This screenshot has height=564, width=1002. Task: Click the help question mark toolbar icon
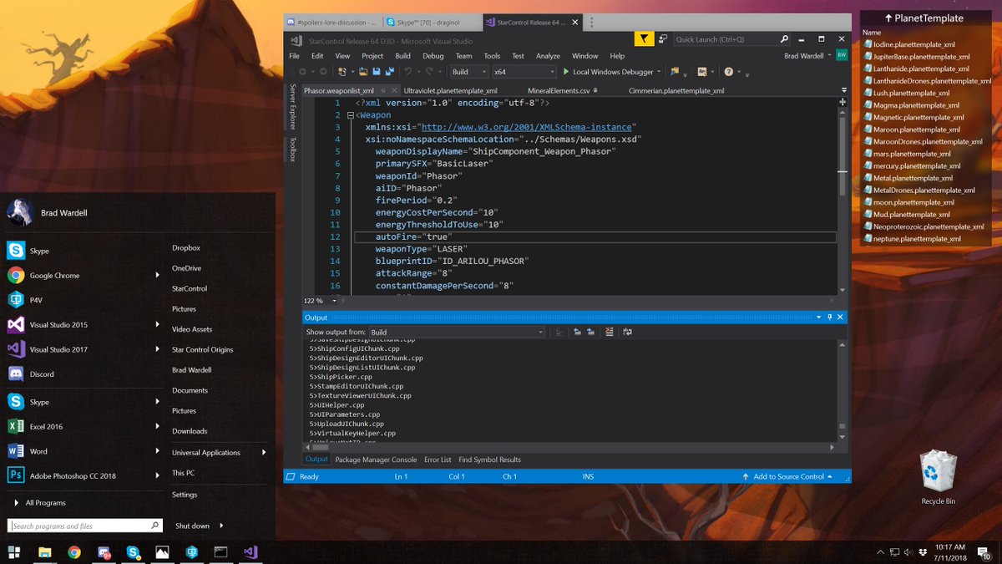tap(728, 72)
